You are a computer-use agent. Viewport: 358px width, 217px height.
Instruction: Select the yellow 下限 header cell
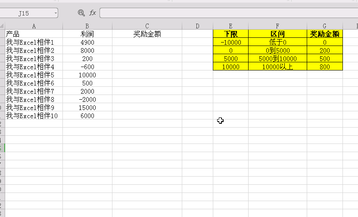coord(230,34)
